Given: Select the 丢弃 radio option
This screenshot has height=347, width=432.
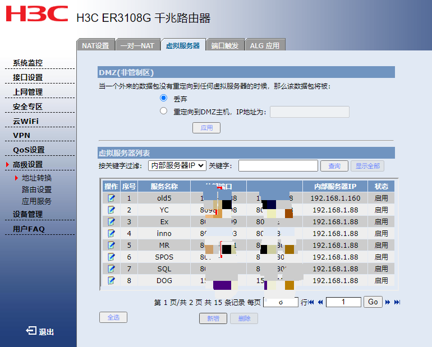Looking at the screenshot, I should click(x=164, y=98).
